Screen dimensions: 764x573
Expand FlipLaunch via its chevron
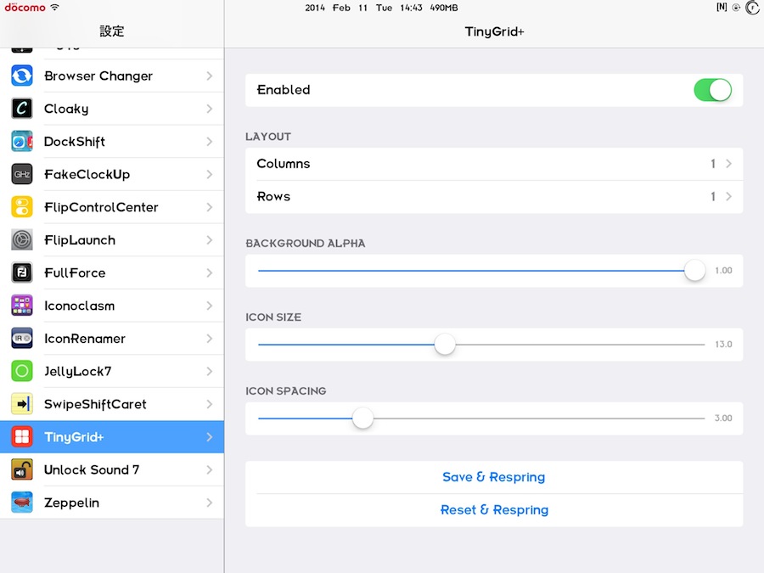click(x=210, y=239)
